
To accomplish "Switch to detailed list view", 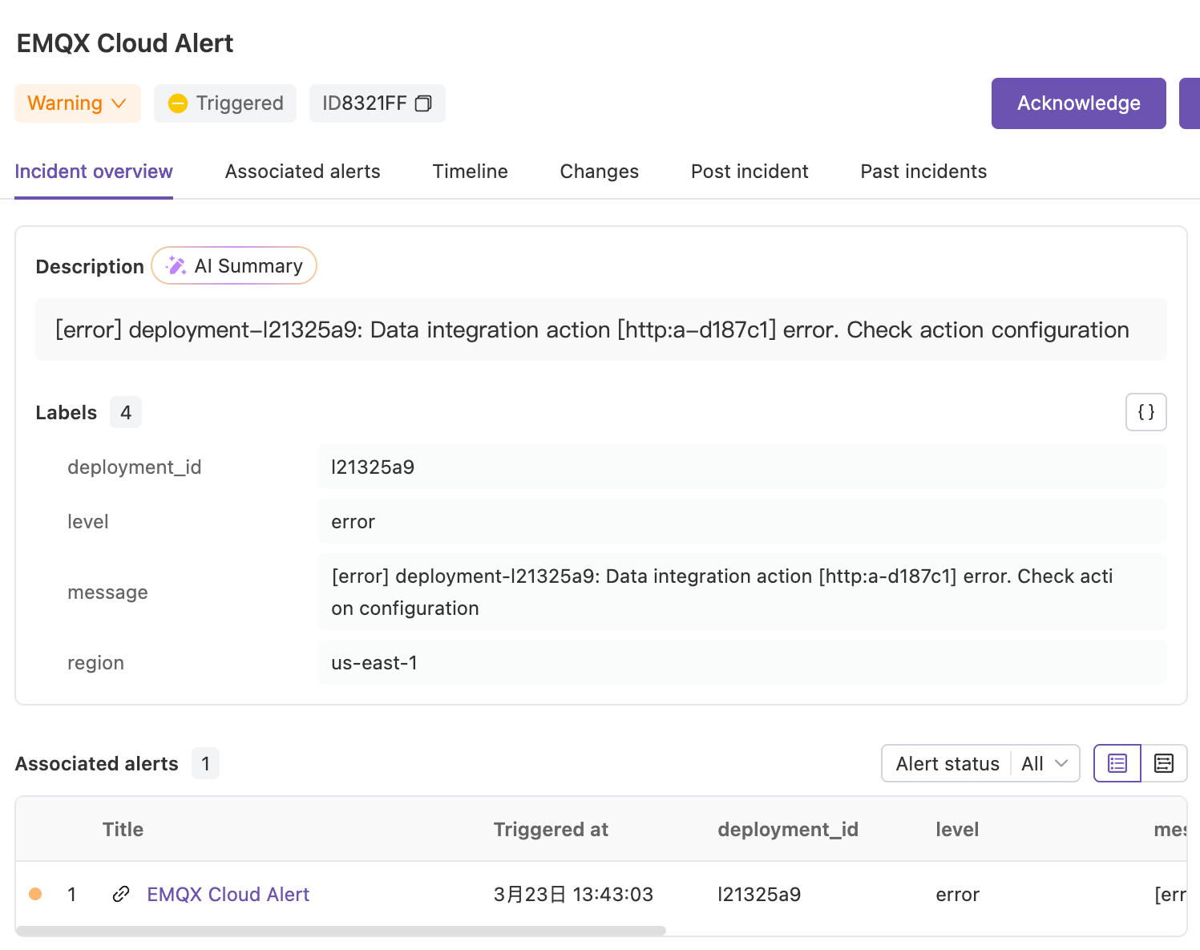I will coord(1163,763).
